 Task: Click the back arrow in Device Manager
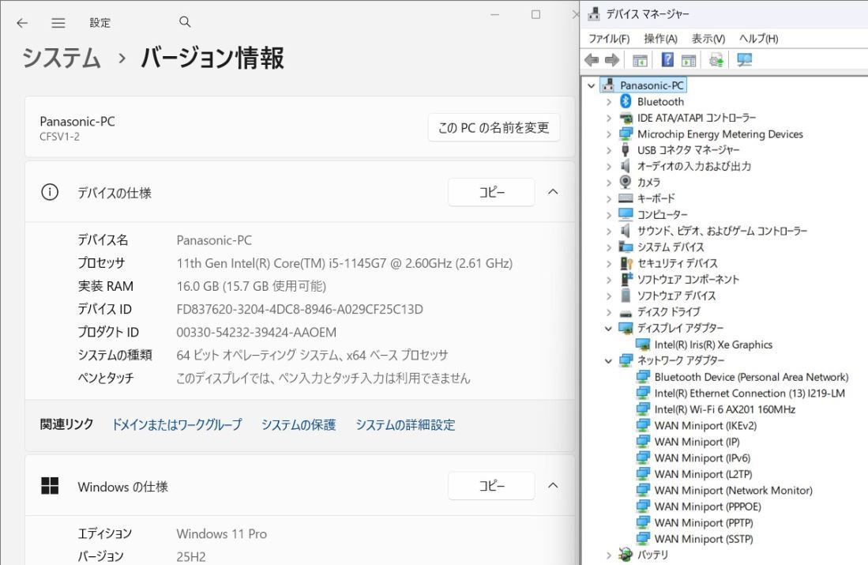coord(592,59)
